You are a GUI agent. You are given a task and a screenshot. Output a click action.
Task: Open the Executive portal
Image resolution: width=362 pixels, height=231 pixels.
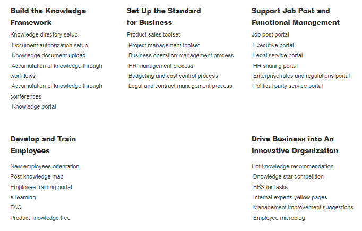(273, 46)
